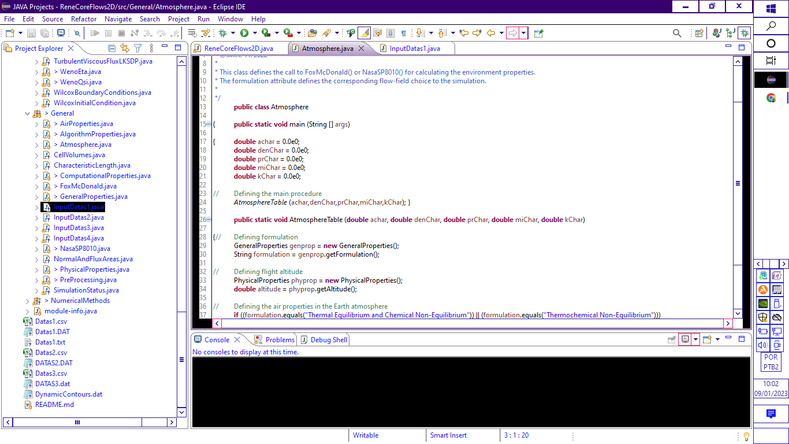This screenshot has width=789, height=444.
Task: Click the Project Explorer horizontal scrollbar thumb
Action: [77, 423]
